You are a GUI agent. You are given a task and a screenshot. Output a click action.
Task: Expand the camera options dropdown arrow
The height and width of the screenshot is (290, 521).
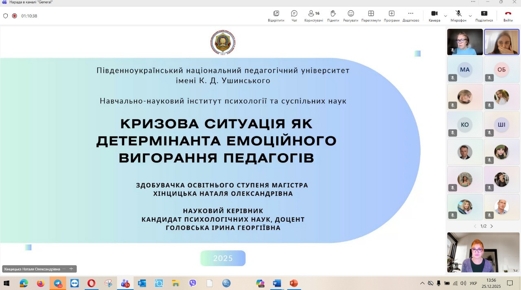pos(445,16)
